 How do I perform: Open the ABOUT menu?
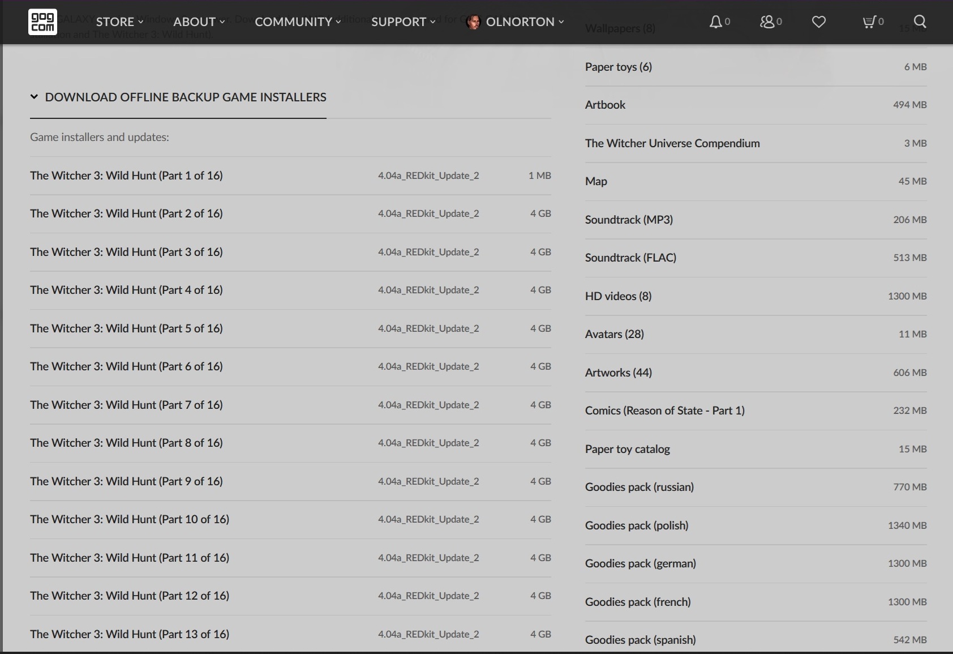(x=199, y=22)
